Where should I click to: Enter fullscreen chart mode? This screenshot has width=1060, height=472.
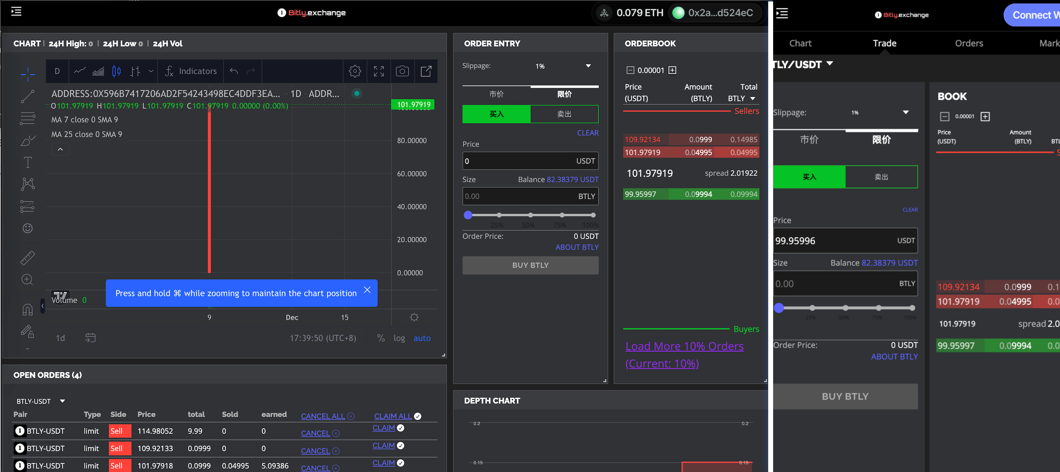coord(378,71)
